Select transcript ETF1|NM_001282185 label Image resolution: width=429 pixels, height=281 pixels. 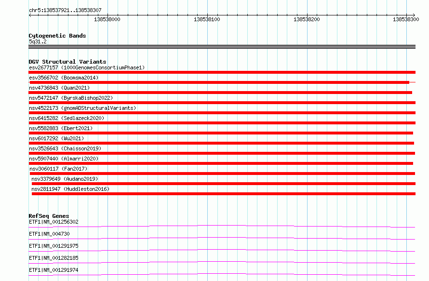pyautogui.click(x=54, y=258)
